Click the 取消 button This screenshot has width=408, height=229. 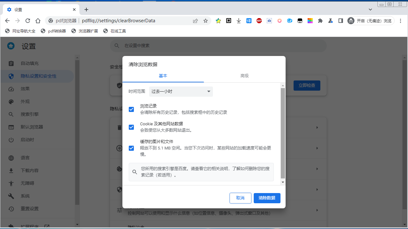[240, 198]
